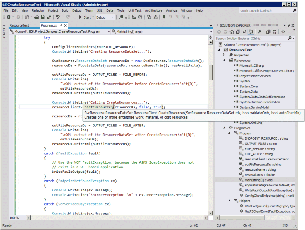Screen dimensions: 305x230
Task: Collapse the References node
Action: (x=224, y=60)
